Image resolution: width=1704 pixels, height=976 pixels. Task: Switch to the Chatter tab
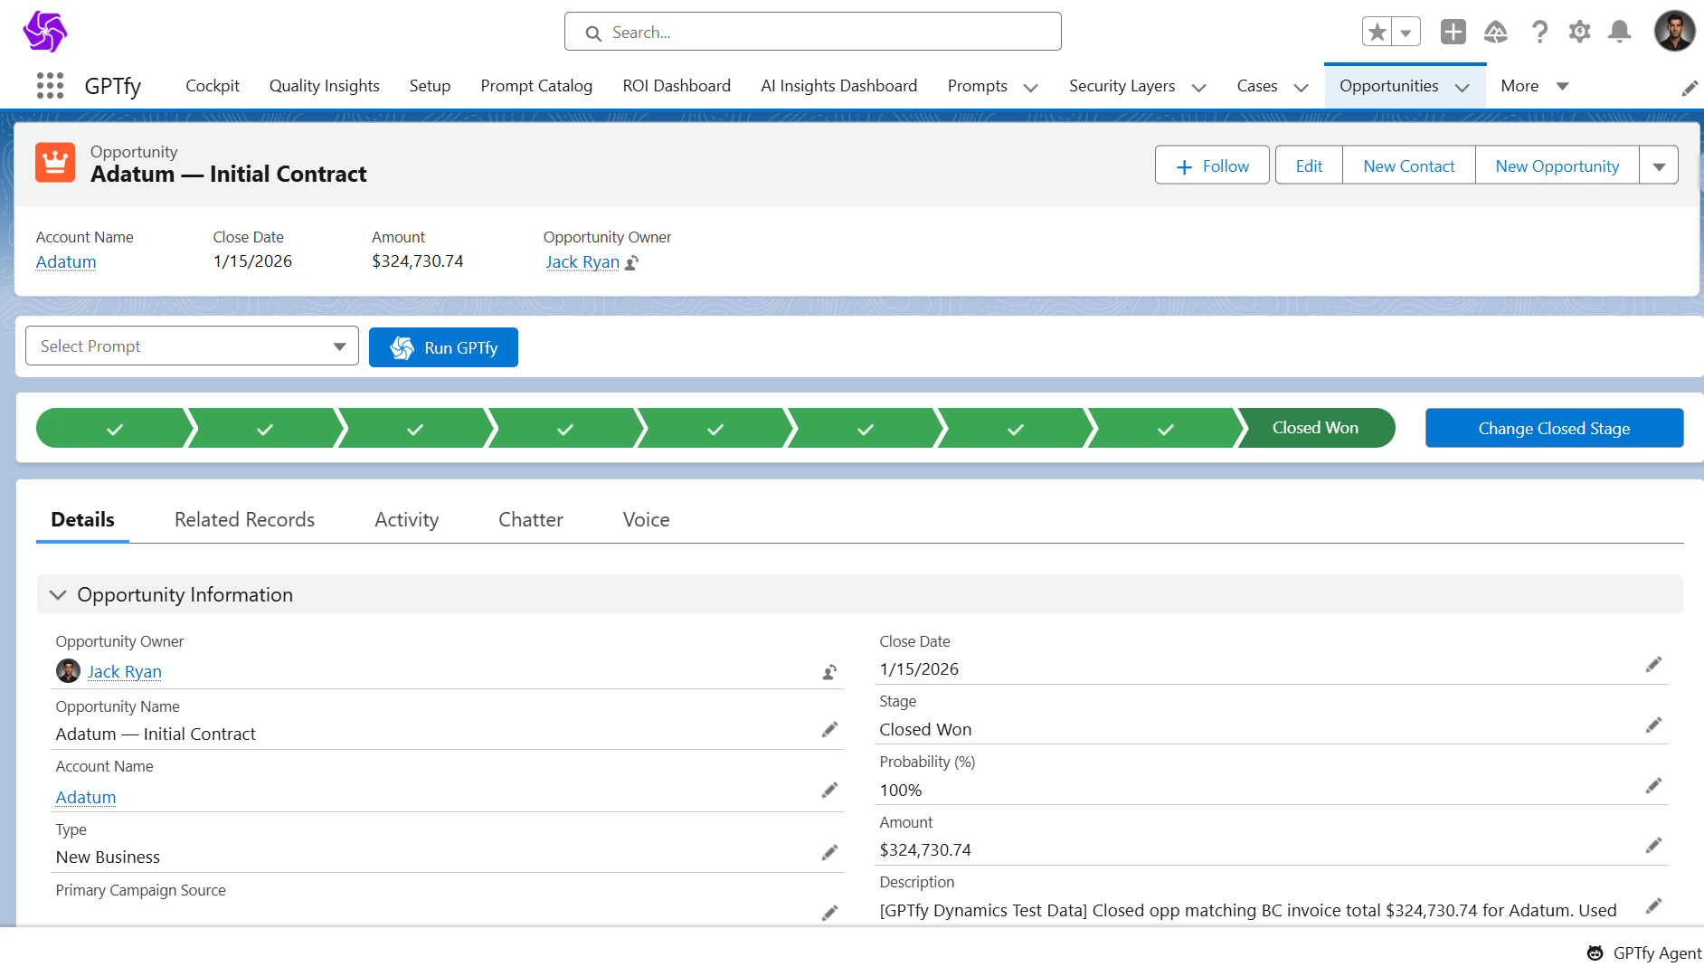point(530,519)
